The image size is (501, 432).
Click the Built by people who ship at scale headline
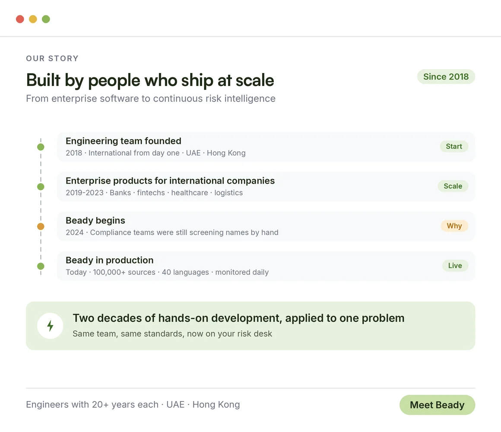[x=150, y=80]
